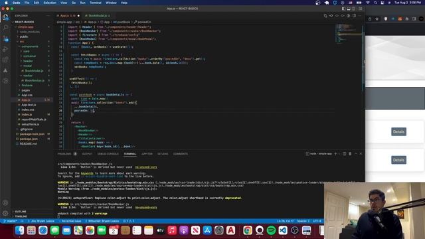
Task: Open the Run and Debug view
Action: pyautogui.click(x=5, y=49)
